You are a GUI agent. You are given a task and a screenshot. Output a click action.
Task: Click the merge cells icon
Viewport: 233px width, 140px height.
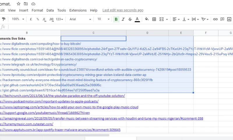(162, 19)
